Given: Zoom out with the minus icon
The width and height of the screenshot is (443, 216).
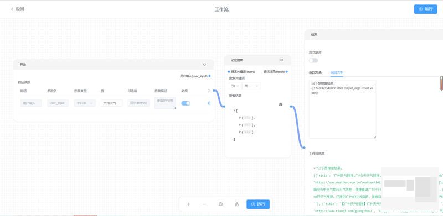Looking at the screenshot, I should 204,204.
